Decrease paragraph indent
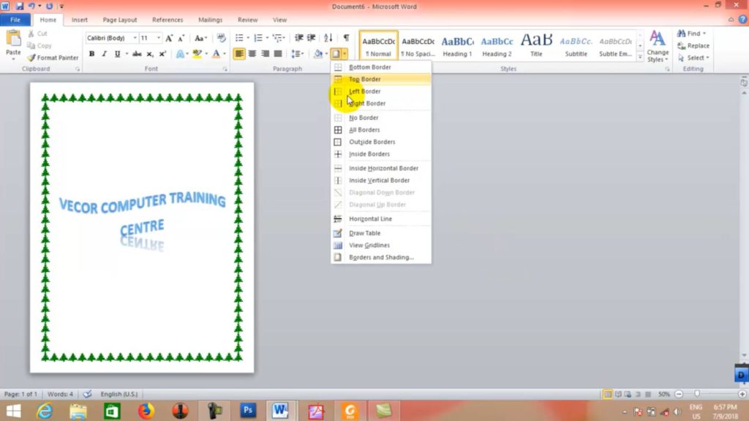Viewport: 749px width, 421px height. tap(299, 38)
